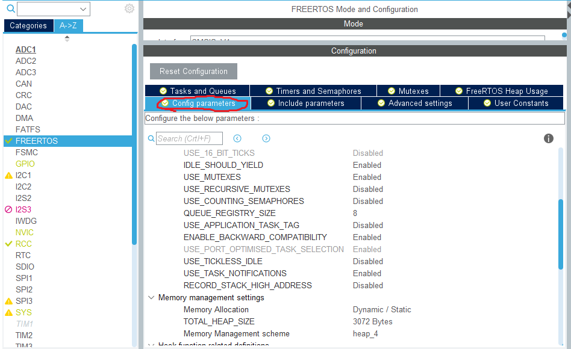Open the settings gear icon
This screenshot has height=349, width=571.
[x=129, y=8]
